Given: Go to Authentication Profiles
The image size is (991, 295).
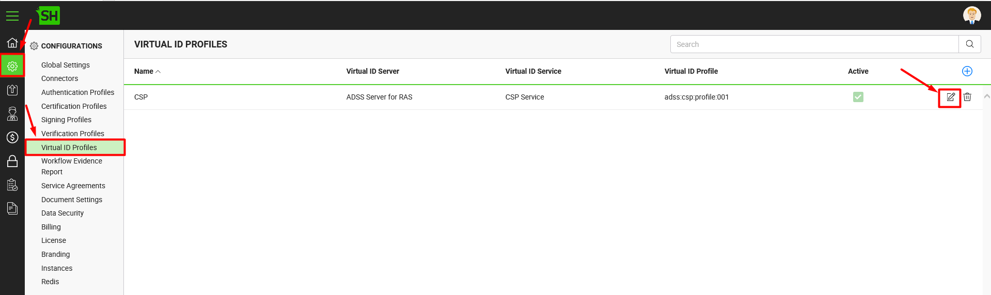Looking at the screenshot, I should coord(77,92).
